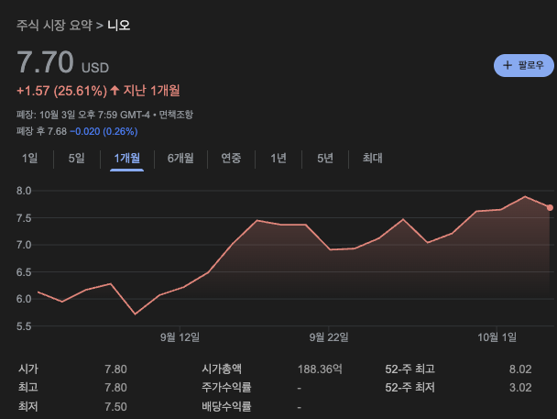The height and width of the screenshot is (419, 557).
Task: Click the 9월 12일 axis date label
Action: click(x=180, y=337)
